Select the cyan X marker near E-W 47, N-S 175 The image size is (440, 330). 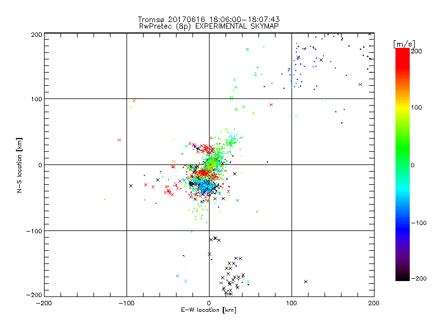pos(248,50)
